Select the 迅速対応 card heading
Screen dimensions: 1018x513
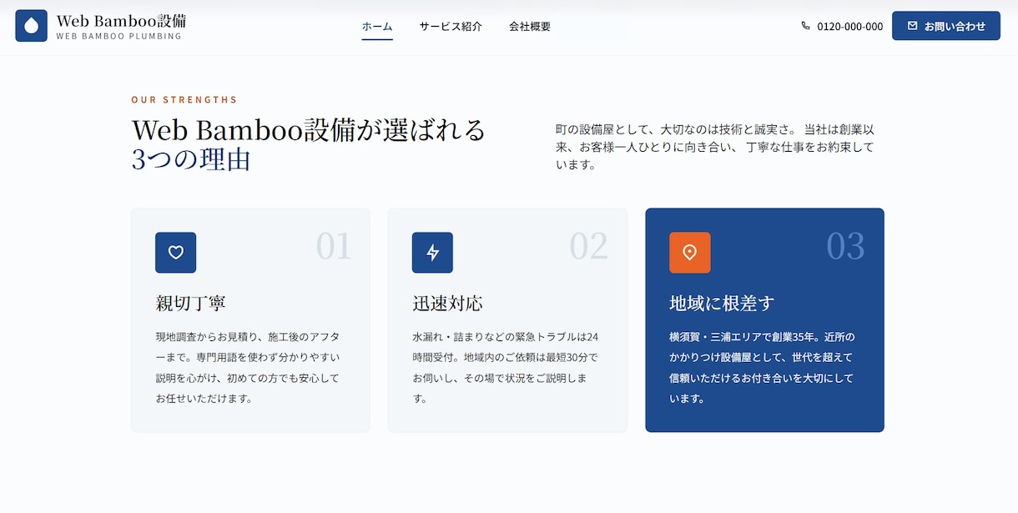pyautogui.click(x=447, y=303)
